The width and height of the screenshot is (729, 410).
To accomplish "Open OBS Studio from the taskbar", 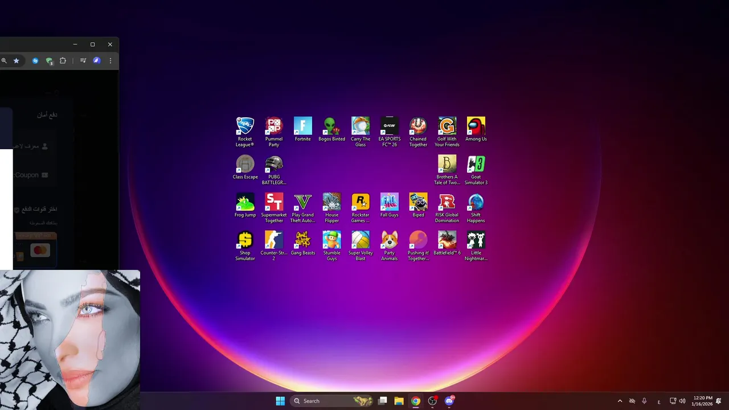I will 432,401.
